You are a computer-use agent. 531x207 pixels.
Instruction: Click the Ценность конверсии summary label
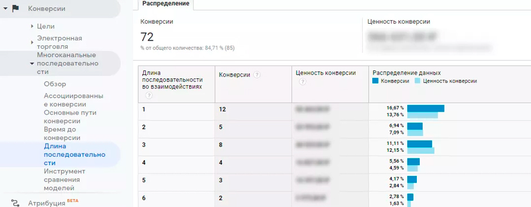399,21
